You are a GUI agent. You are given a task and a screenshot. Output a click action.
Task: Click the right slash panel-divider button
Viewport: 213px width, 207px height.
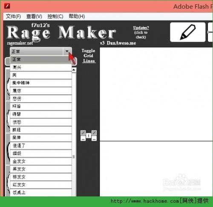[94, 133]
